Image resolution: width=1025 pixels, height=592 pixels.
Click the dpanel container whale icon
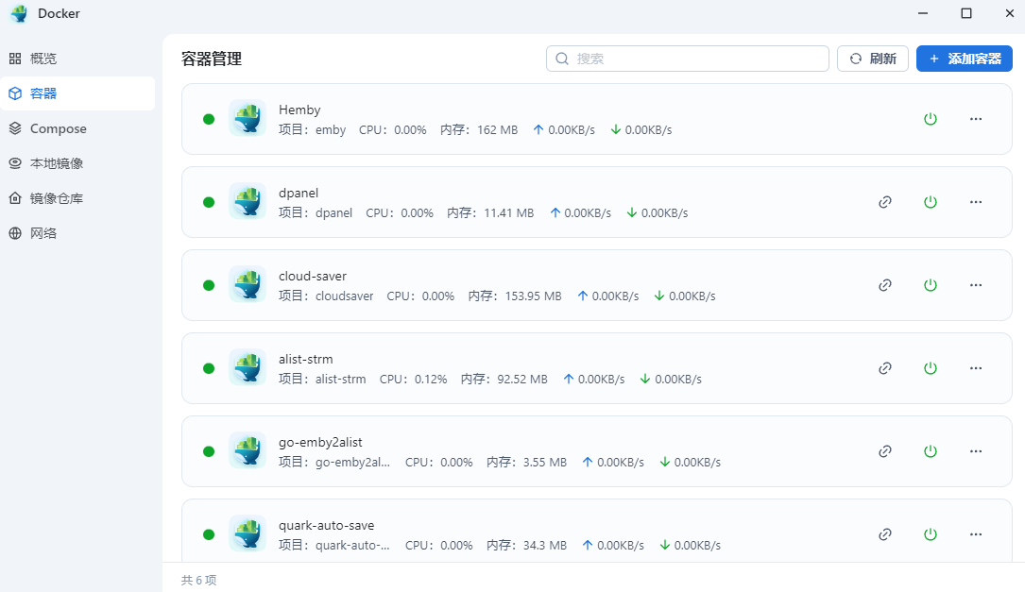[248, 201]
